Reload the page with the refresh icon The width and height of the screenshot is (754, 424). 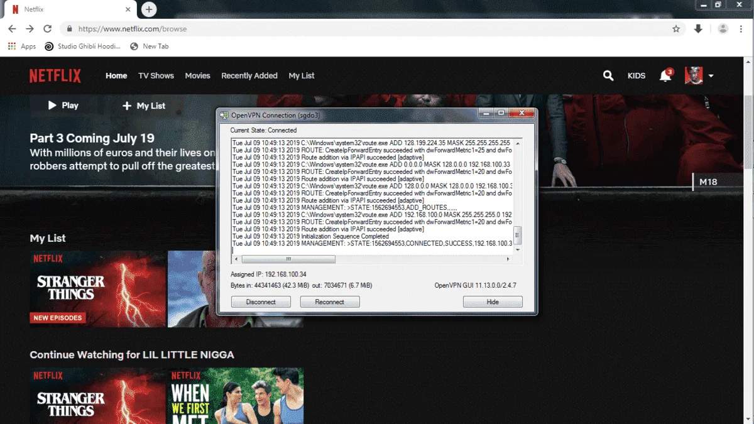[47, 29]
